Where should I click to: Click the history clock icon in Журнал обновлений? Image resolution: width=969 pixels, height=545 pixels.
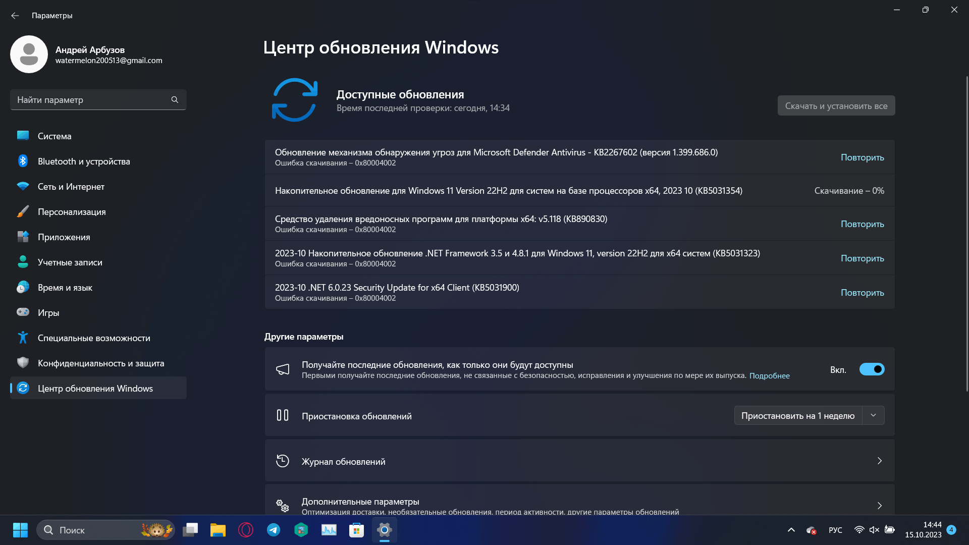pyautogui.click(x=283, y=461)
